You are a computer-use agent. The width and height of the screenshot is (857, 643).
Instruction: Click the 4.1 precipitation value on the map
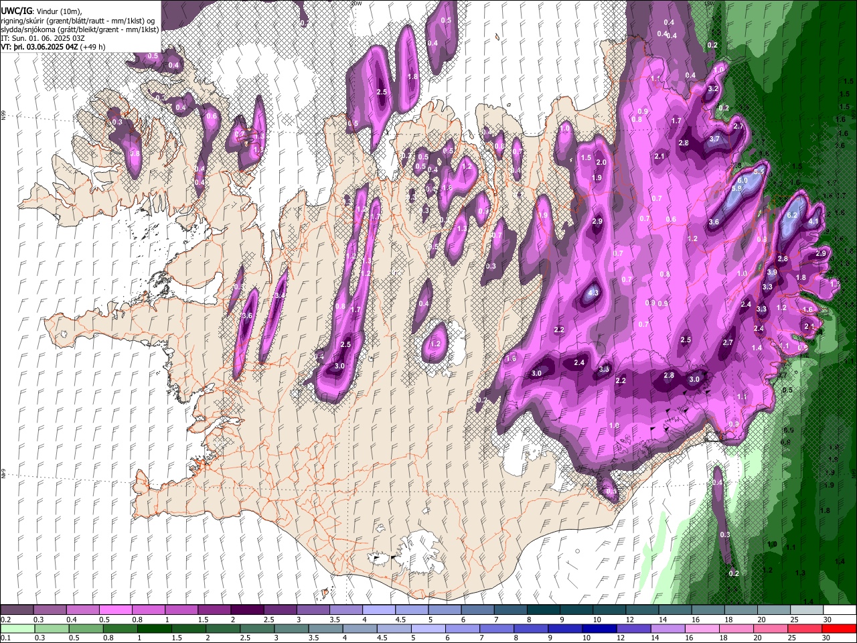click(814, 222)
